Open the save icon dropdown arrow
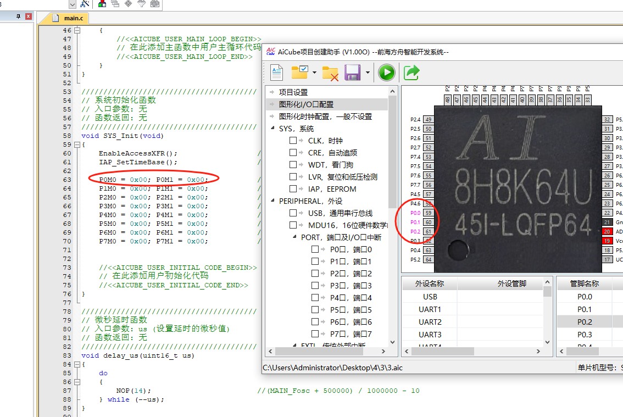The width and height of the screenshot is (623, 417). tap(368, 73)
